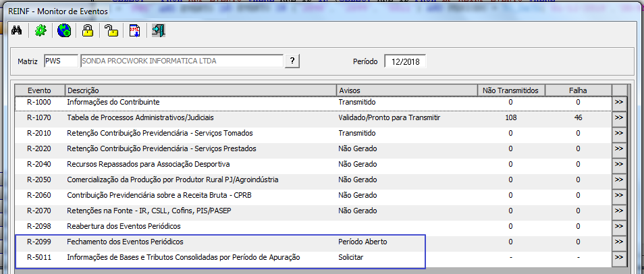Click the globe transmit icon
This screenshot has width=644, height=274.
(64, 31)
